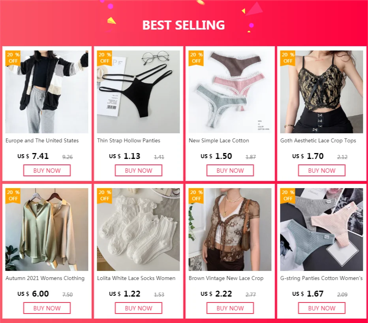Open Lolita White Lace Socks Women title
This screenshot has height=323, width=368.
[x=136, y=278]
